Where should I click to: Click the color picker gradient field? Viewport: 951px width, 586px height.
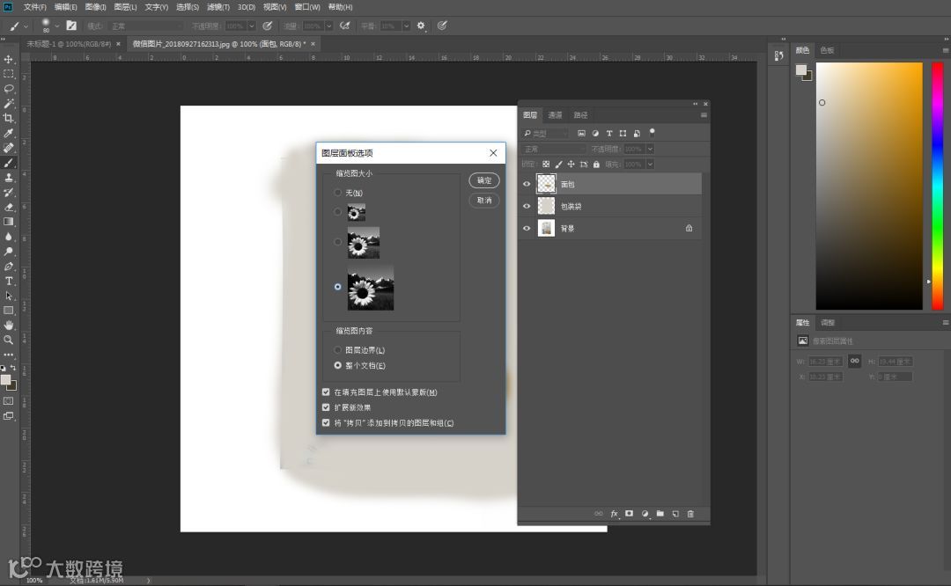[868, 186]
